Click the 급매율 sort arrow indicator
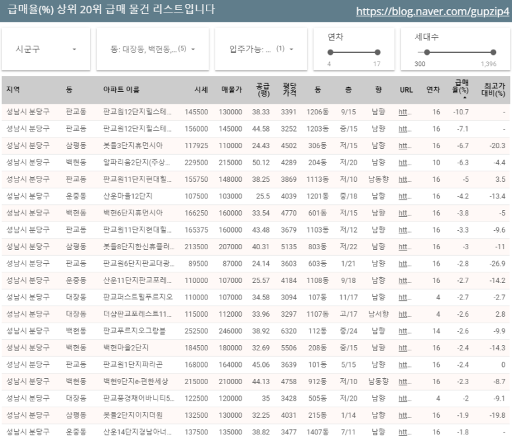The width and height of the screenshot is (512, 441). pos(465,97)
